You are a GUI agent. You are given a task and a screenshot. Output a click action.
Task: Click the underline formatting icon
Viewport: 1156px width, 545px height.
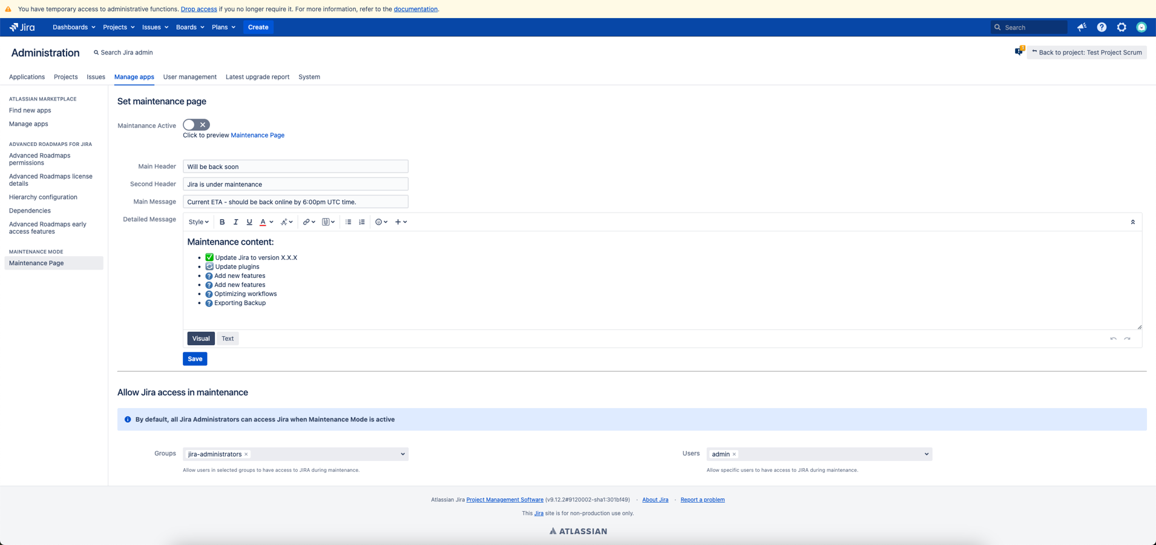click(249, 222)
